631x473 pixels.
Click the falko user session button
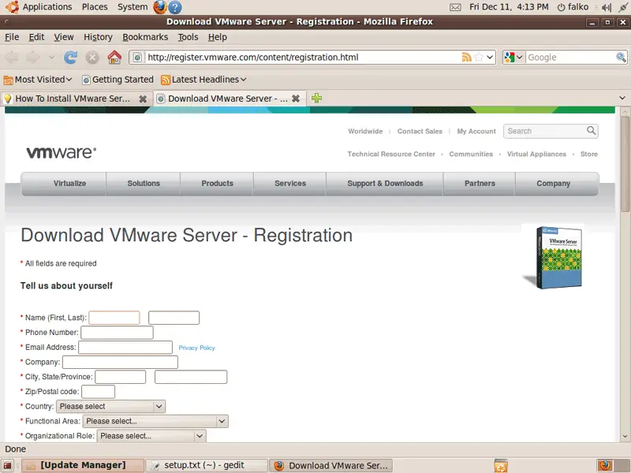573,7
